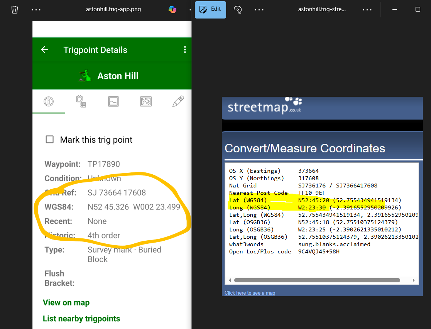Switch to the photos tab icon

tap(113, 101)
